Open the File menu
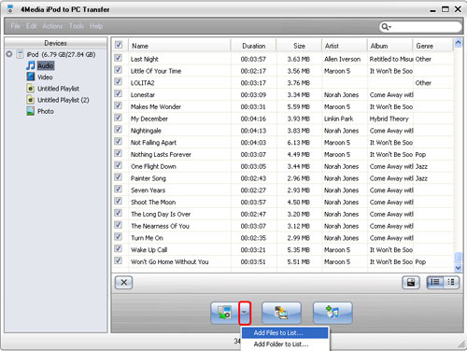 point(16,26)
